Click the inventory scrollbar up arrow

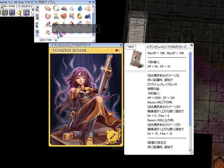pyautogui.click(x=94, y=7)
